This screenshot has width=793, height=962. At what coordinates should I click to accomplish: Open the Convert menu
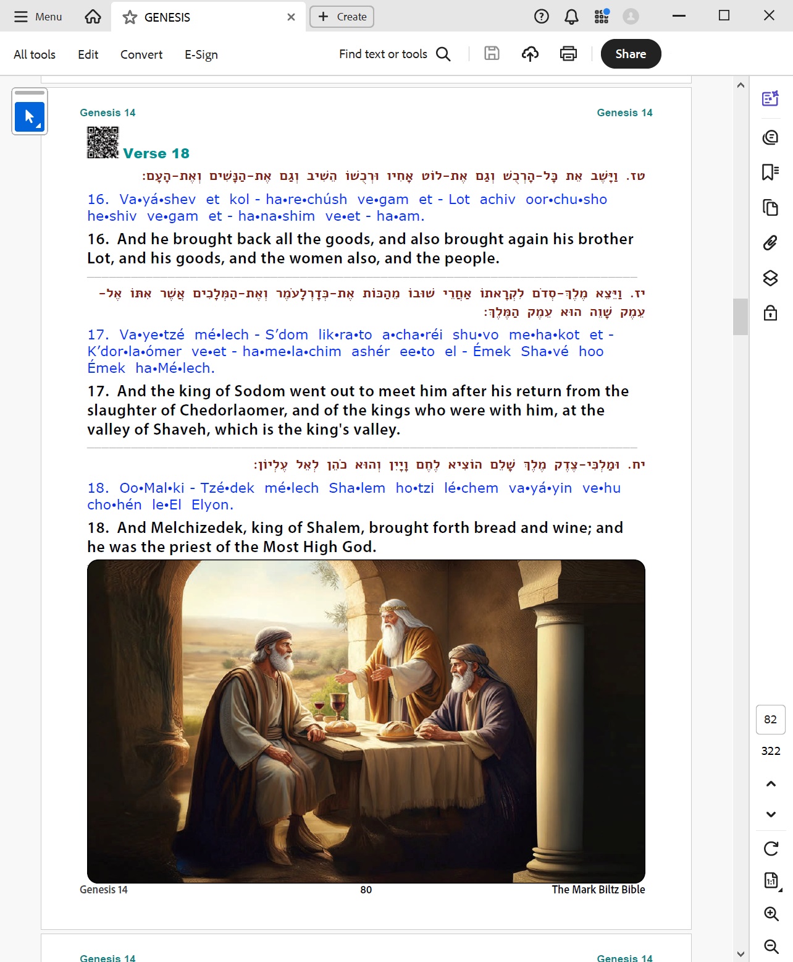[141, 54]
